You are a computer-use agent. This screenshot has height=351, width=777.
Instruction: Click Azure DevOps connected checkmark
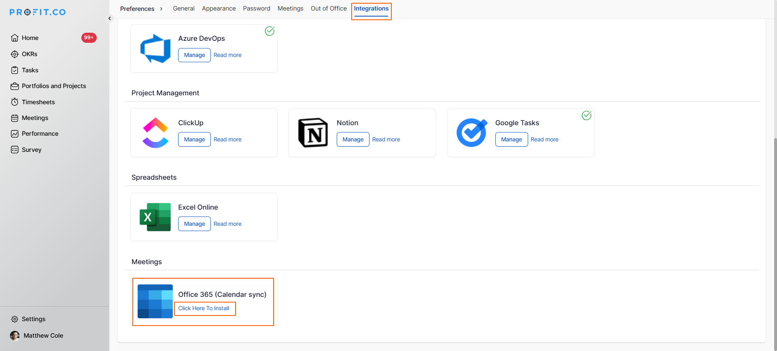coord(270,31)
